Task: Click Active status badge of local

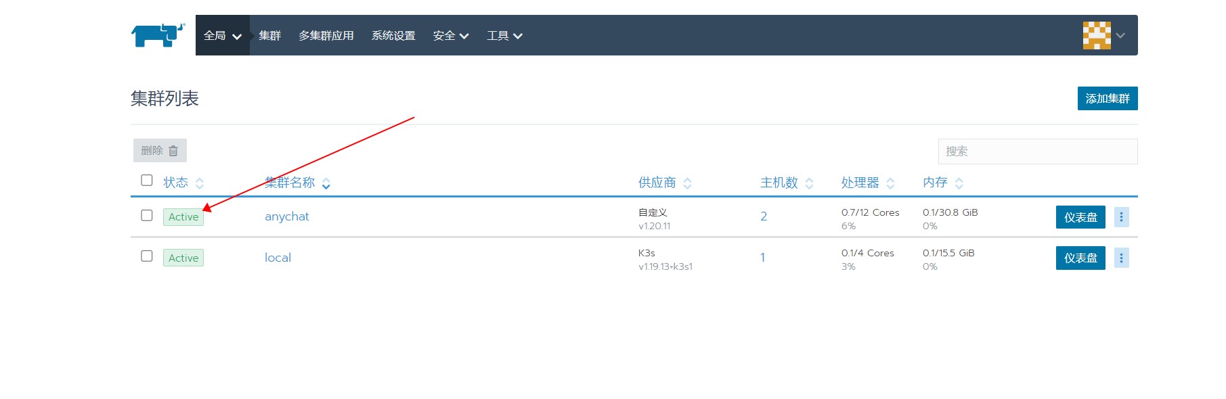Action: pos(183,258)
